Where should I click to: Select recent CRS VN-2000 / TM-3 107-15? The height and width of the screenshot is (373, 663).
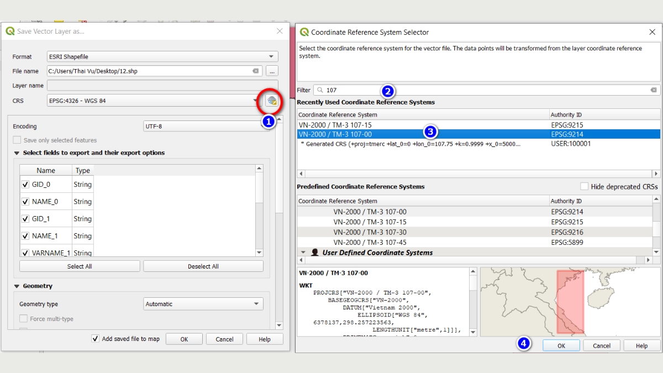(x=478, y=125)
